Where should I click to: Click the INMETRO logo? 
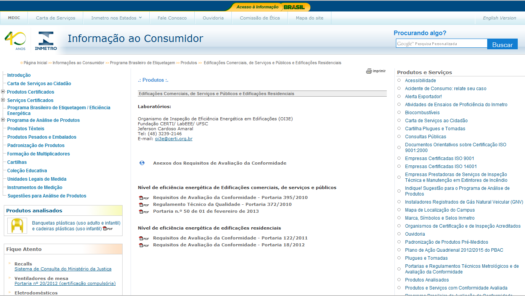[46, 41]
